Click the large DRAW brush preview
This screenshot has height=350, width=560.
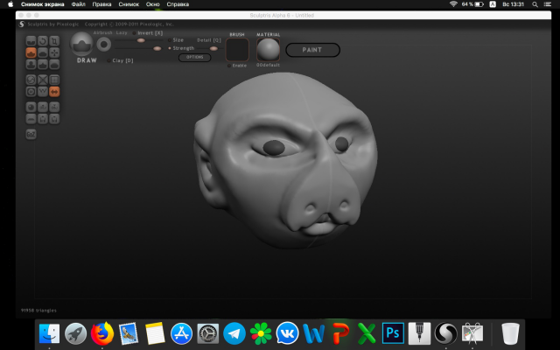coord(81,44)
